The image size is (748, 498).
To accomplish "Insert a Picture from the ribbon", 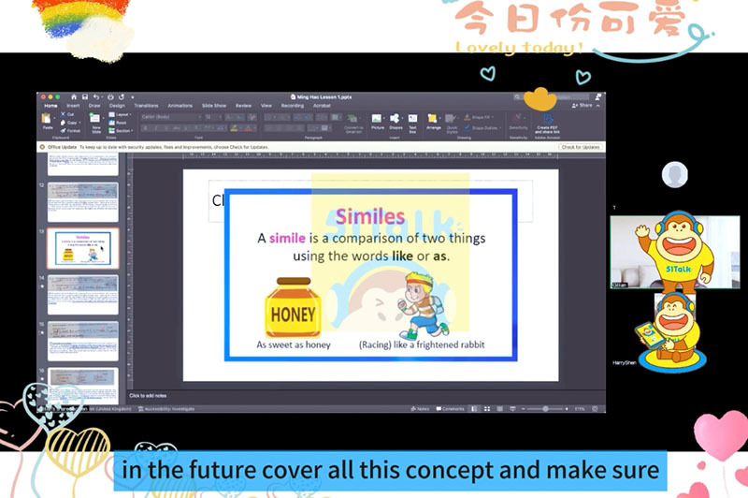I will 378,122.
